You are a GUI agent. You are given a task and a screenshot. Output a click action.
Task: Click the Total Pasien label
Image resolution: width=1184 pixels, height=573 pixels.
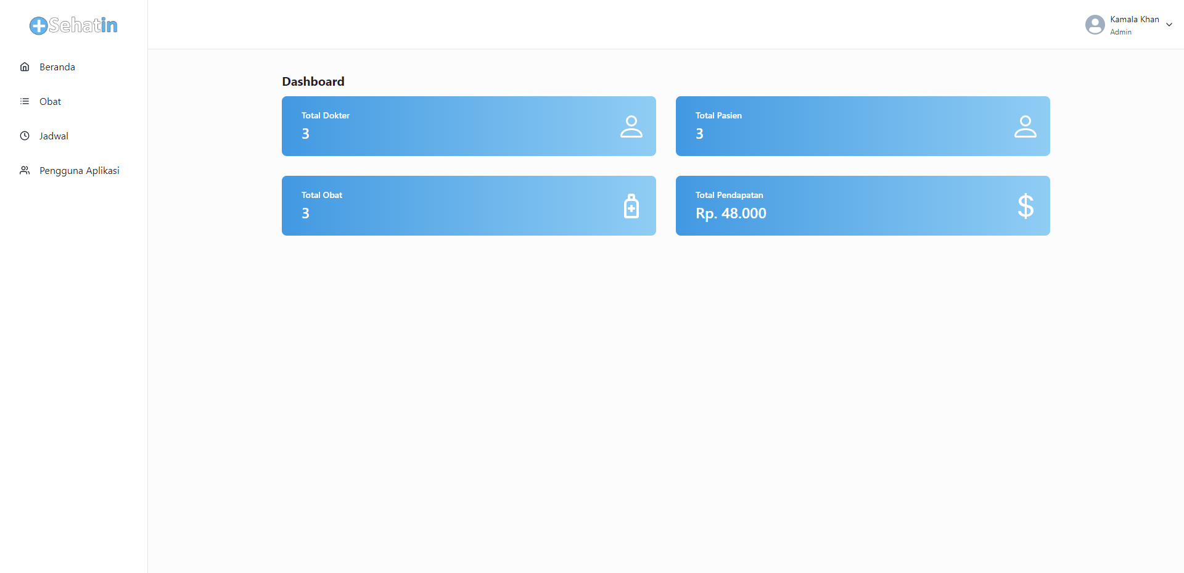coord(718,115)
